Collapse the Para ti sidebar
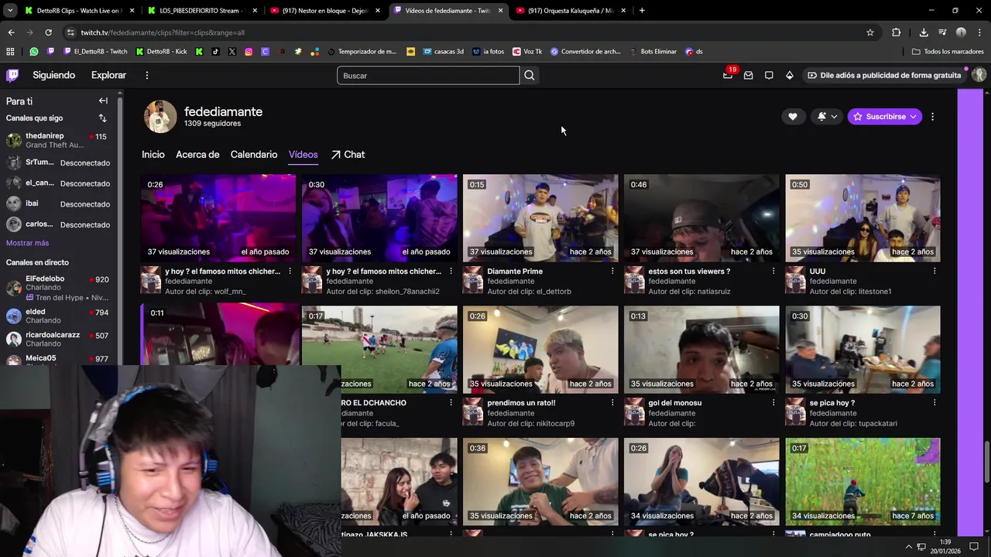This screenshot has width=991, height=557. pos(103,101)
